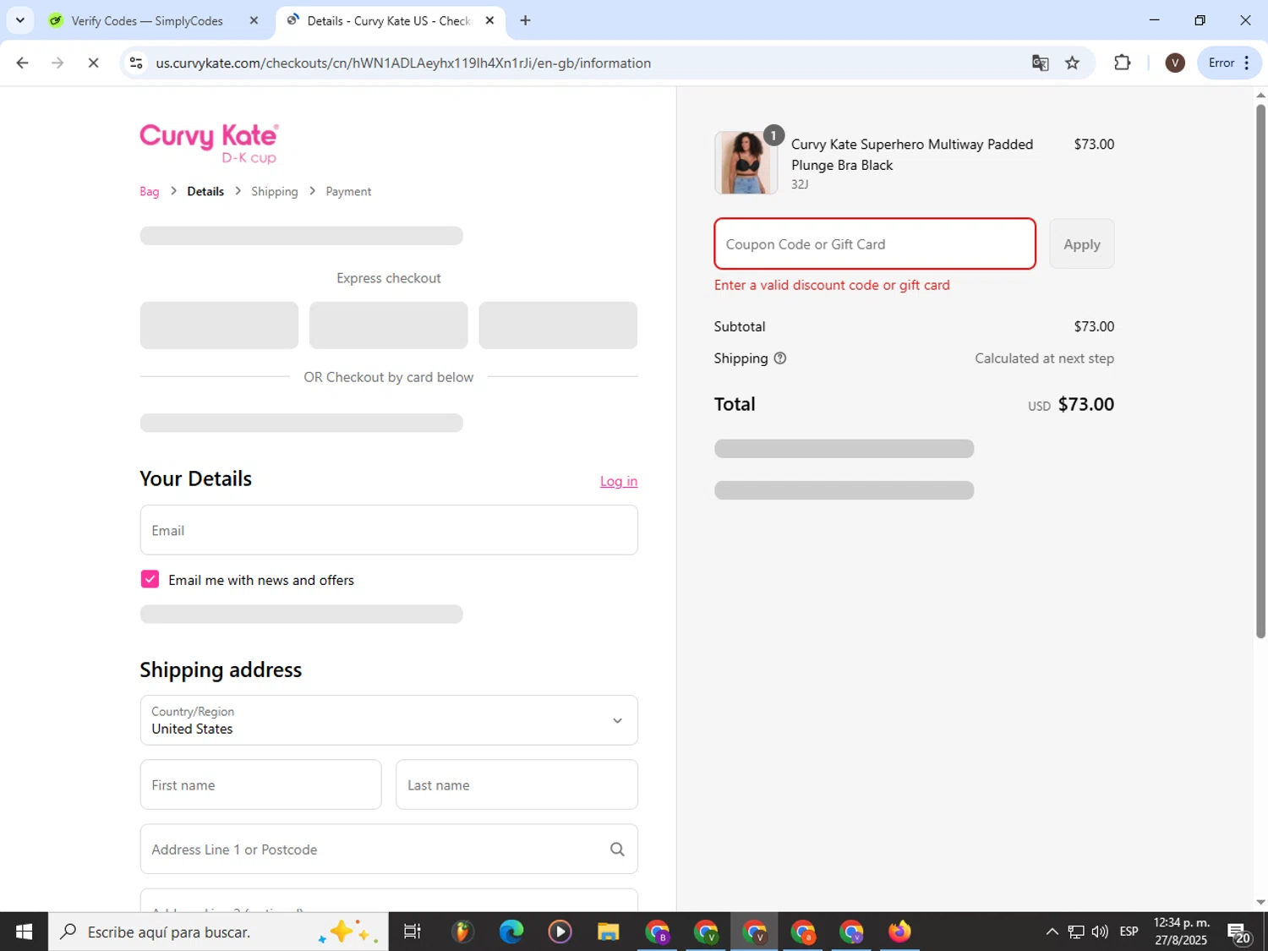Image resolution: width=1268 pixels, height=951 pixels.
Task: Open File Explorer from the taskbar
Action: pyautogui.click(x=608, y=932)
